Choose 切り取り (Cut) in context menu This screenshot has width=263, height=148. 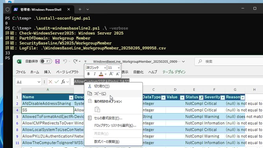click(x=113, y=86)
